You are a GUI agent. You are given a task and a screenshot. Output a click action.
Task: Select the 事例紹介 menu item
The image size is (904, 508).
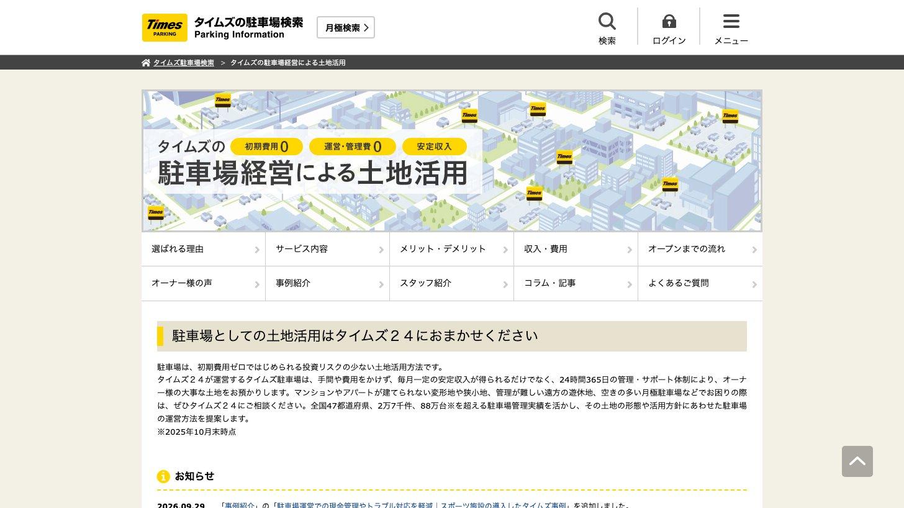pos(327,283)
